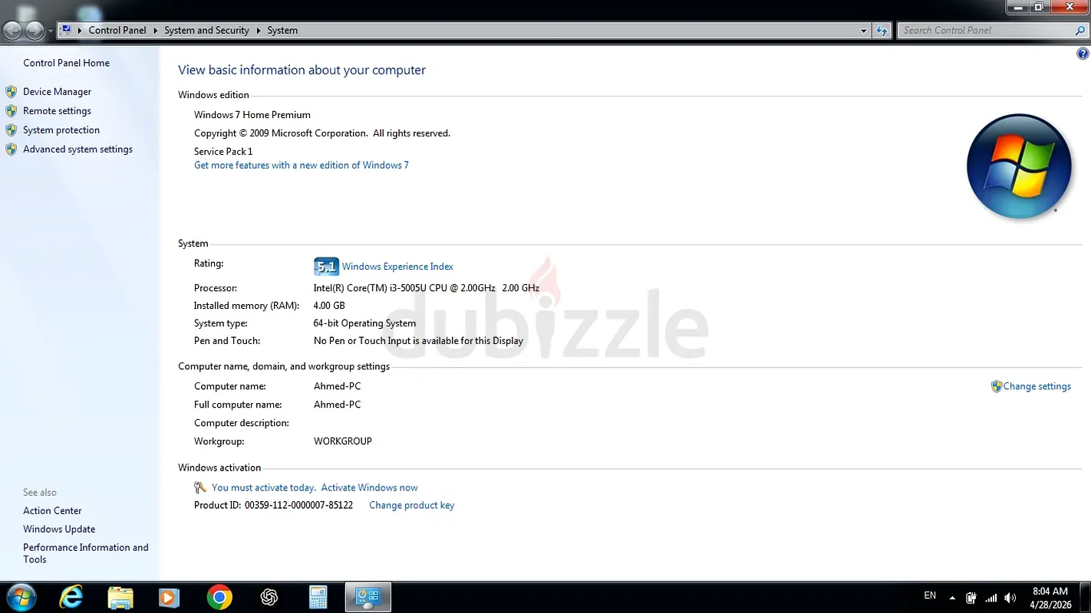The image size is (1091, 613).
Task: Refresh the Control Panel address bar
Action: point(882,31)
